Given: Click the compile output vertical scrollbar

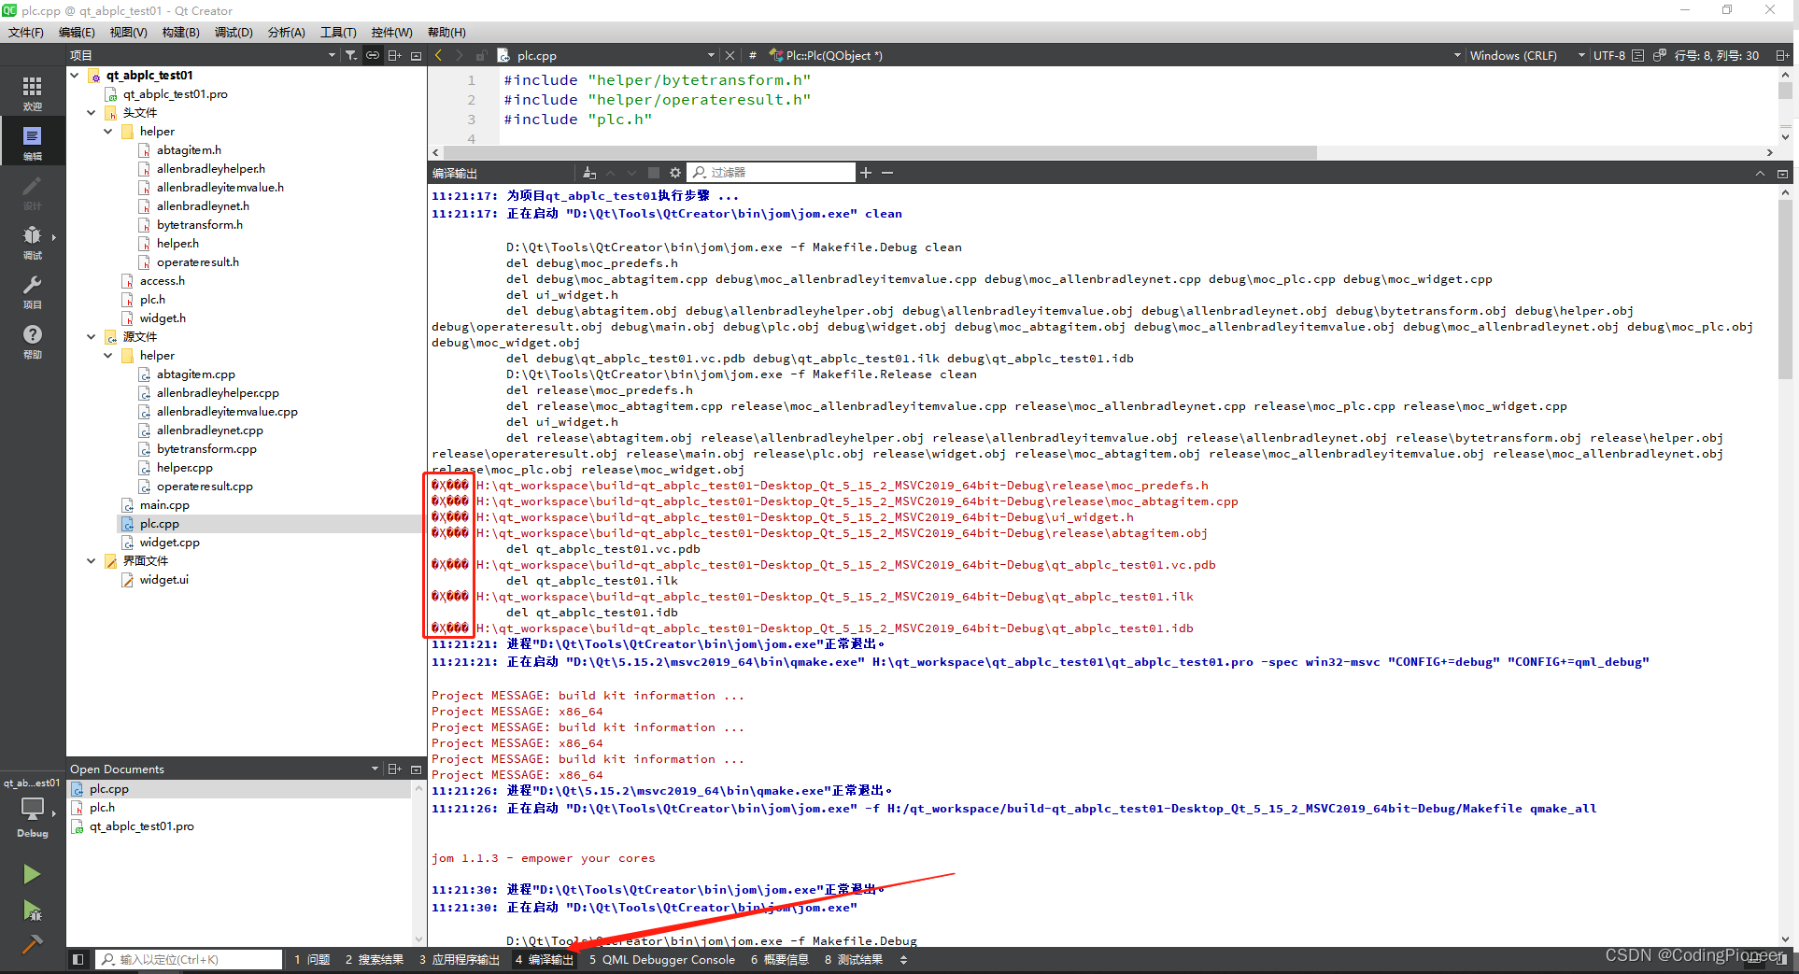Looking at the screenshot, I should (x=1785, y=289).
